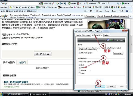The image size is (136, 102).
Task: Toggle the Clock system icon checkbox
Action: tap(79, 65)
